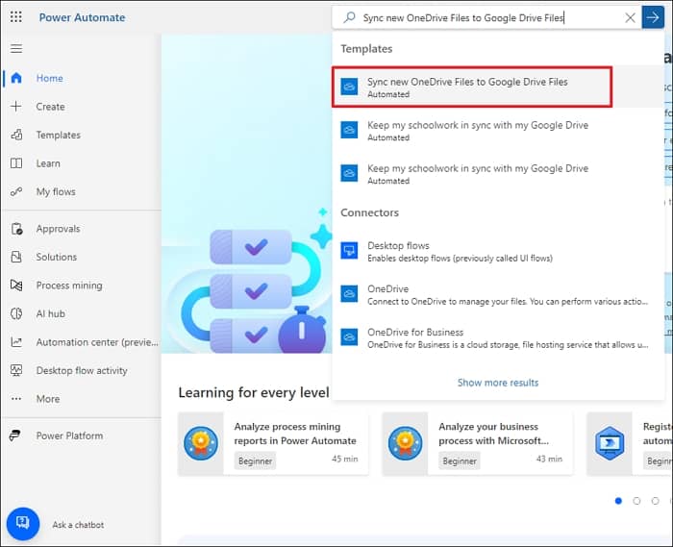Image resolution: width=673 pixels, height=547 pixels.
Task: Click the Power Platform icon
Action: pos(15,435)
